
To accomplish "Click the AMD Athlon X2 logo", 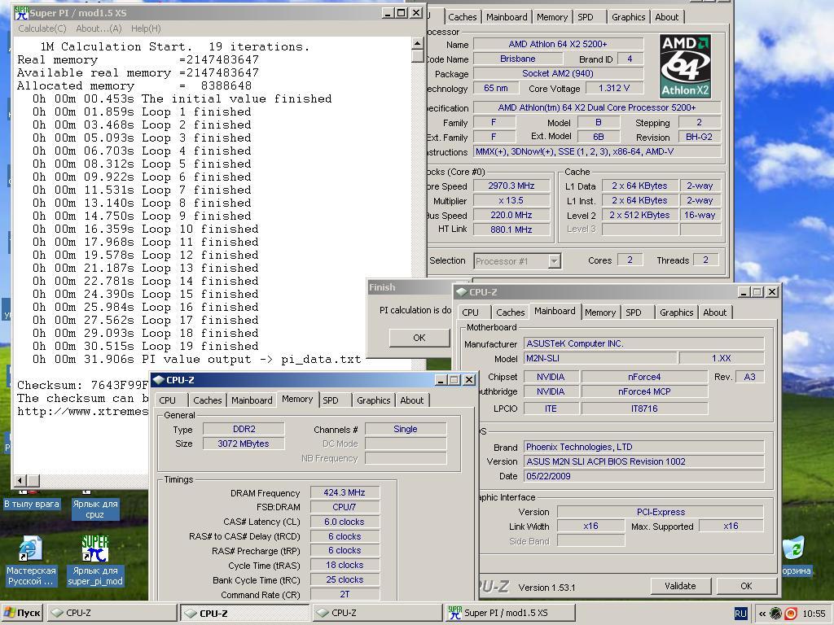I will tap(685, 66).
